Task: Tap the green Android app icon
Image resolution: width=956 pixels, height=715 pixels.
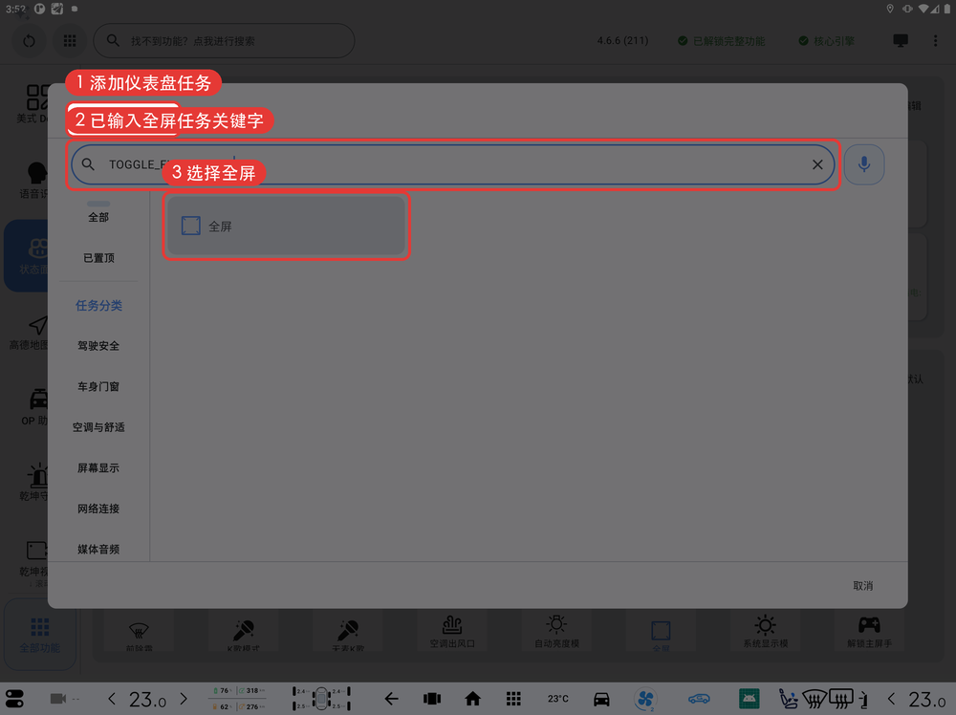Action: (750, 699)
